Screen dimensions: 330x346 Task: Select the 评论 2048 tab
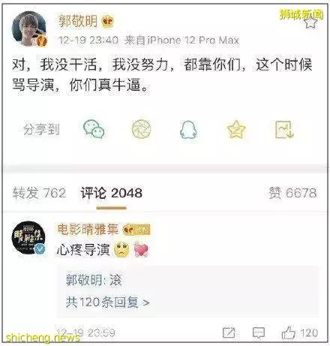click(112, 193)
